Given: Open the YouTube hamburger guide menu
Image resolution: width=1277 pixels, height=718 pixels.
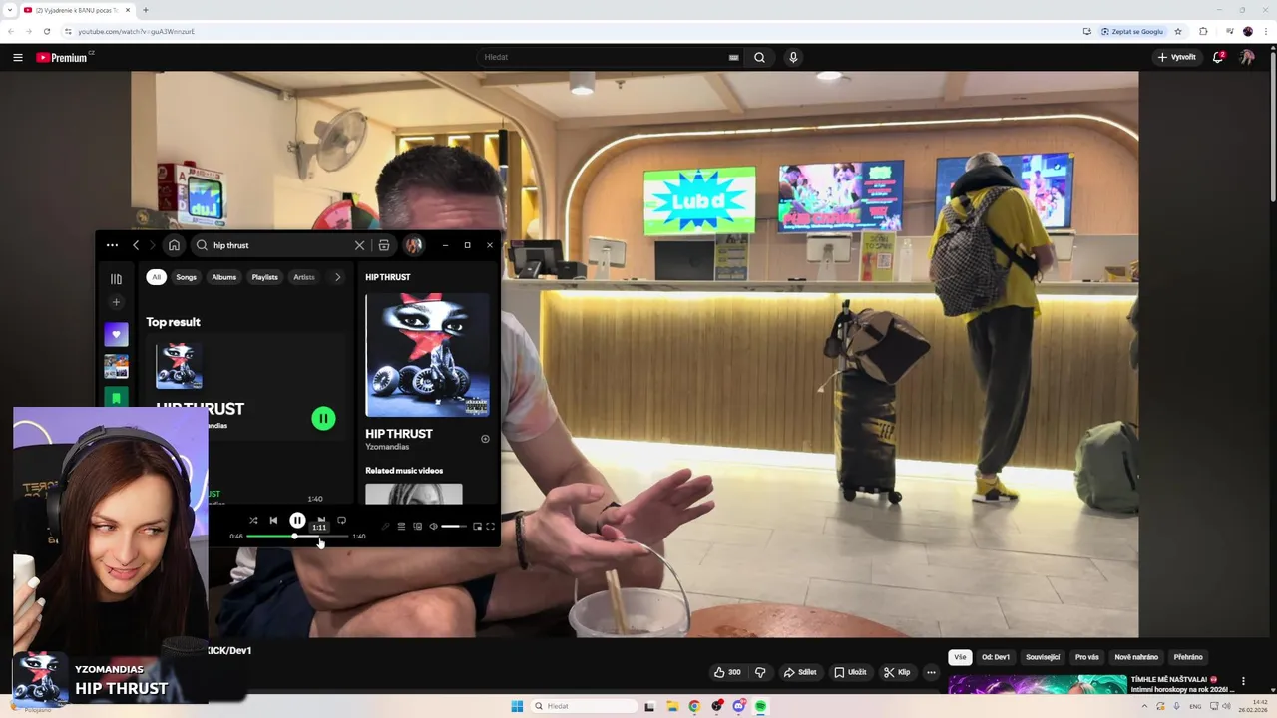Looking at the screenshot, I should (x=18, y=58).
